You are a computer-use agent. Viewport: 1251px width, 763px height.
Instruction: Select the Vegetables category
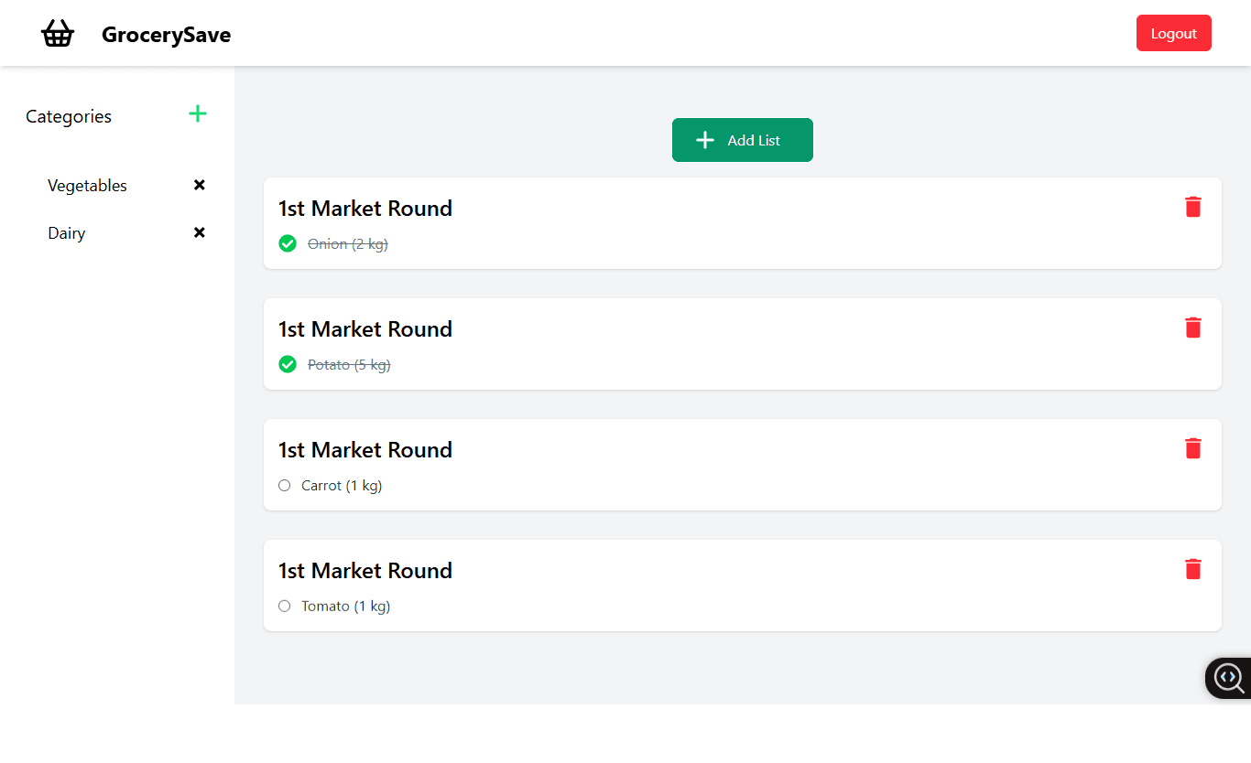pyautogui.click(x=87, y=186)
